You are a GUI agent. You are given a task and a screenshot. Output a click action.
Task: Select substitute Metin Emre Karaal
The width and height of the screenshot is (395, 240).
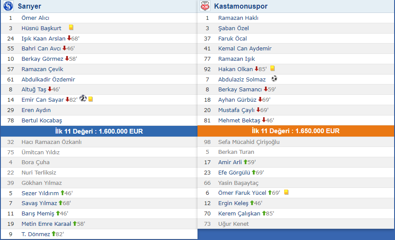pos(47,224)
